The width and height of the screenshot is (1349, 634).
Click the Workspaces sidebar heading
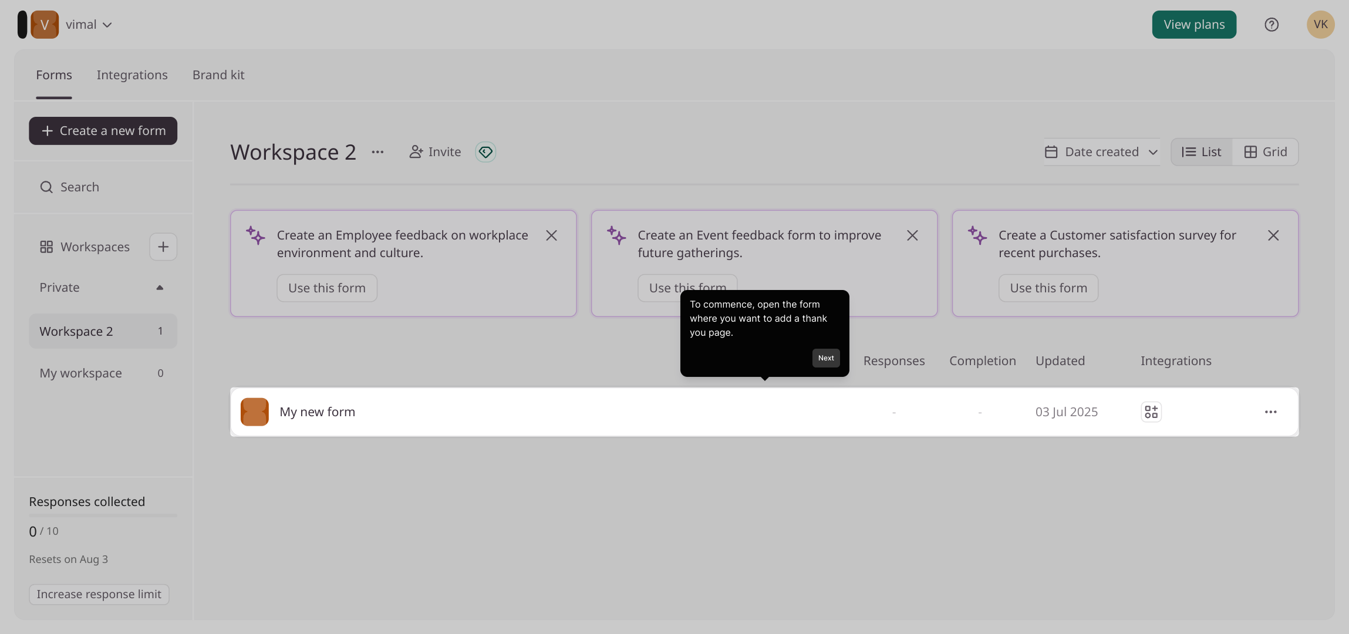coord(95,247)
